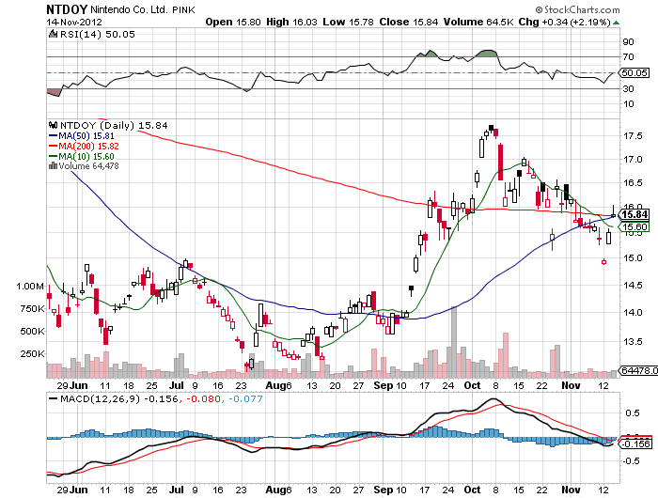Click the 64478.0 volume tag on right axis

(x=638, y=370)
